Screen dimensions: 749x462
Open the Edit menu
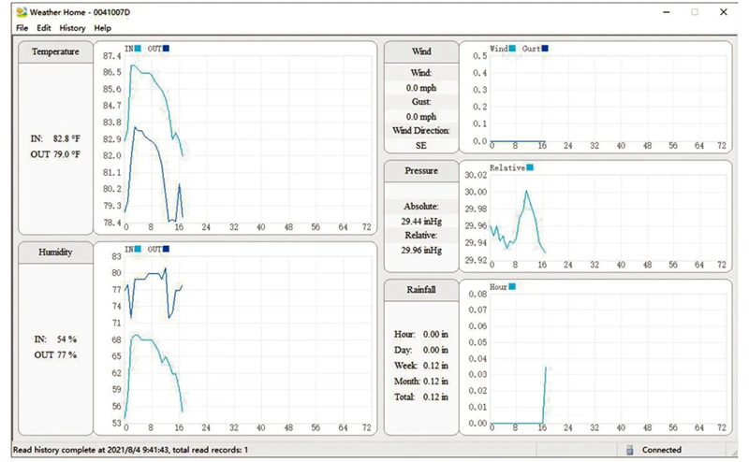(x=43, y=28)
